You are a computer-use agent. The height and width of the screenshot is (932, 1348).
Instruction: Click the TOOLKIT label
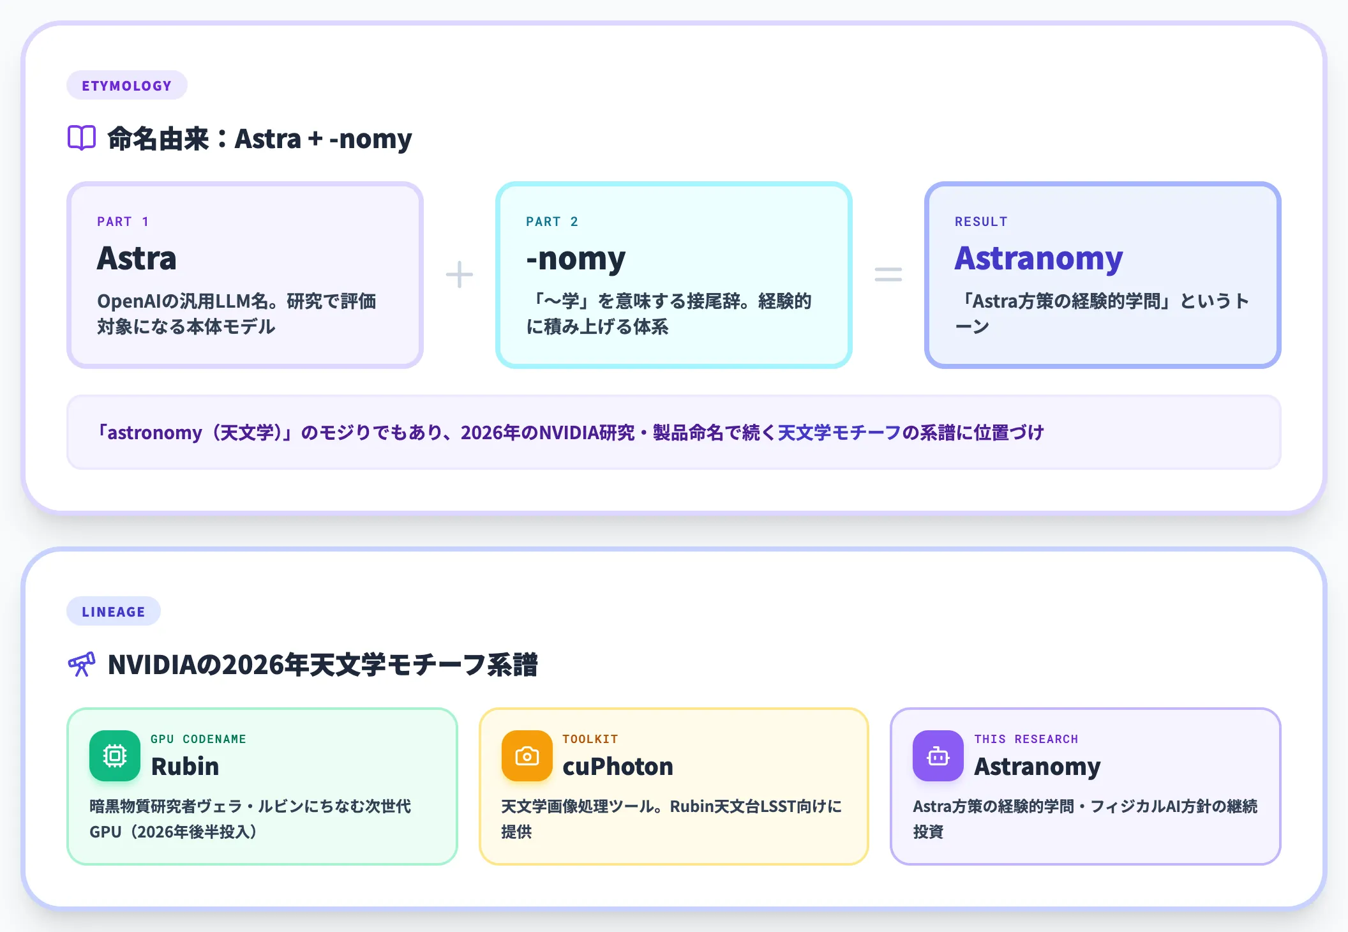[x=590, y=739]
